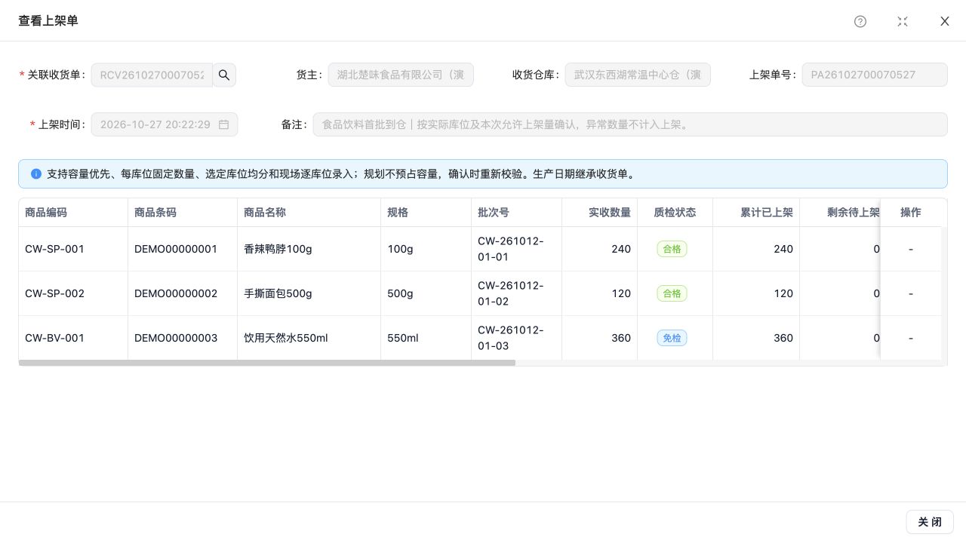Click the 关联收货单 input field
This screenshot has width=966, height=543.
point(152,75)
